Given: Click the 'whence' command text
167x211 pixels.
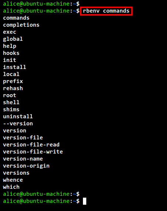Looking at the screenshot, I should 13,180.
